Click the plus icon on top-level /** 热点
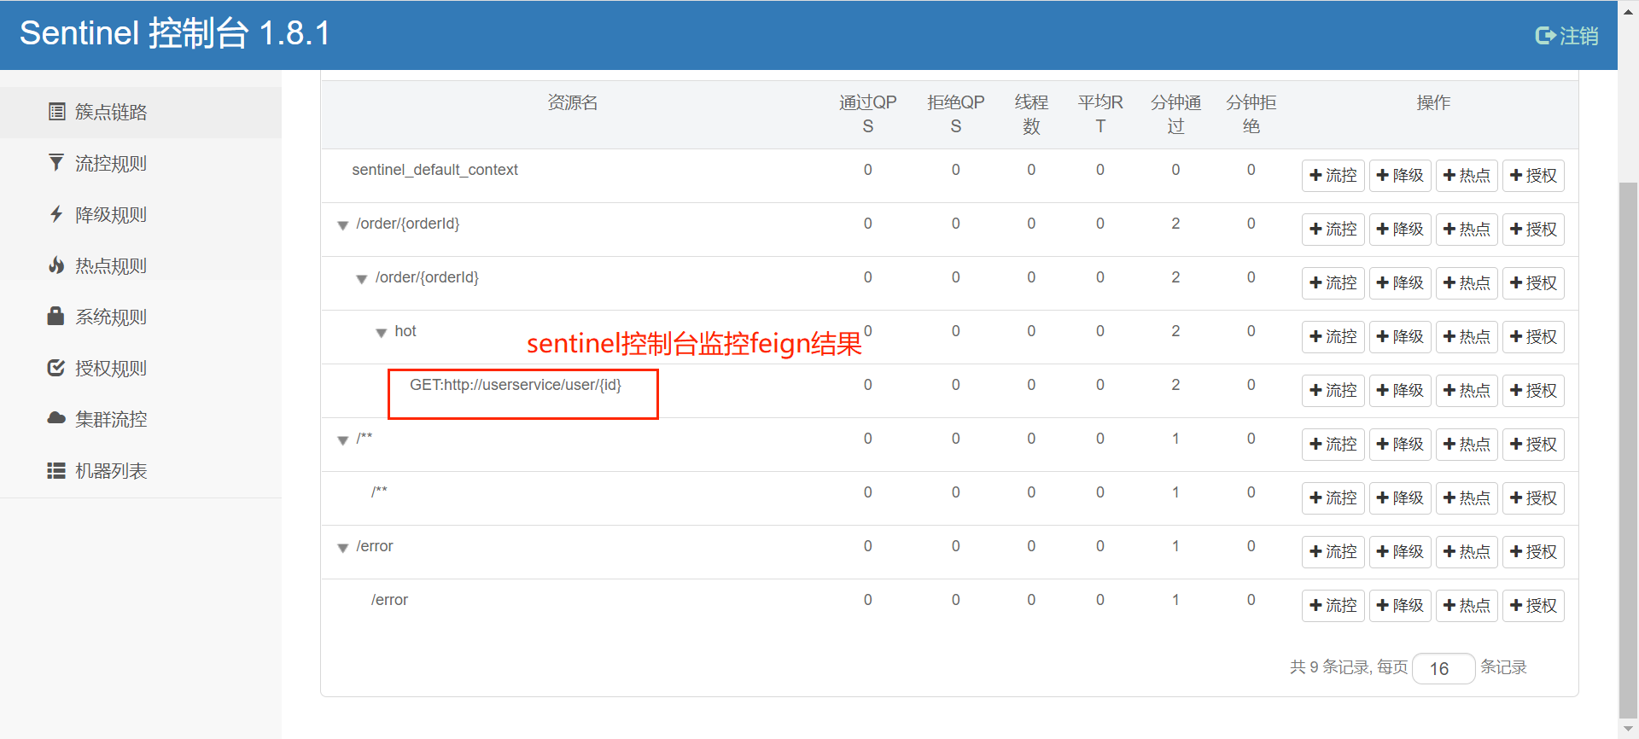The image size is (1639, 739). pyautogui.click(x=1449, y=444)
